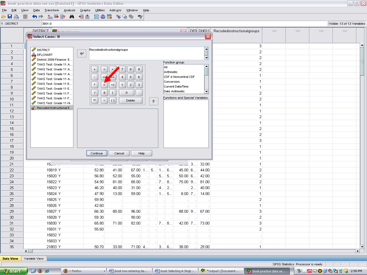
Task: Move selected variable into expression with arrow button
Action: (82, 54)
